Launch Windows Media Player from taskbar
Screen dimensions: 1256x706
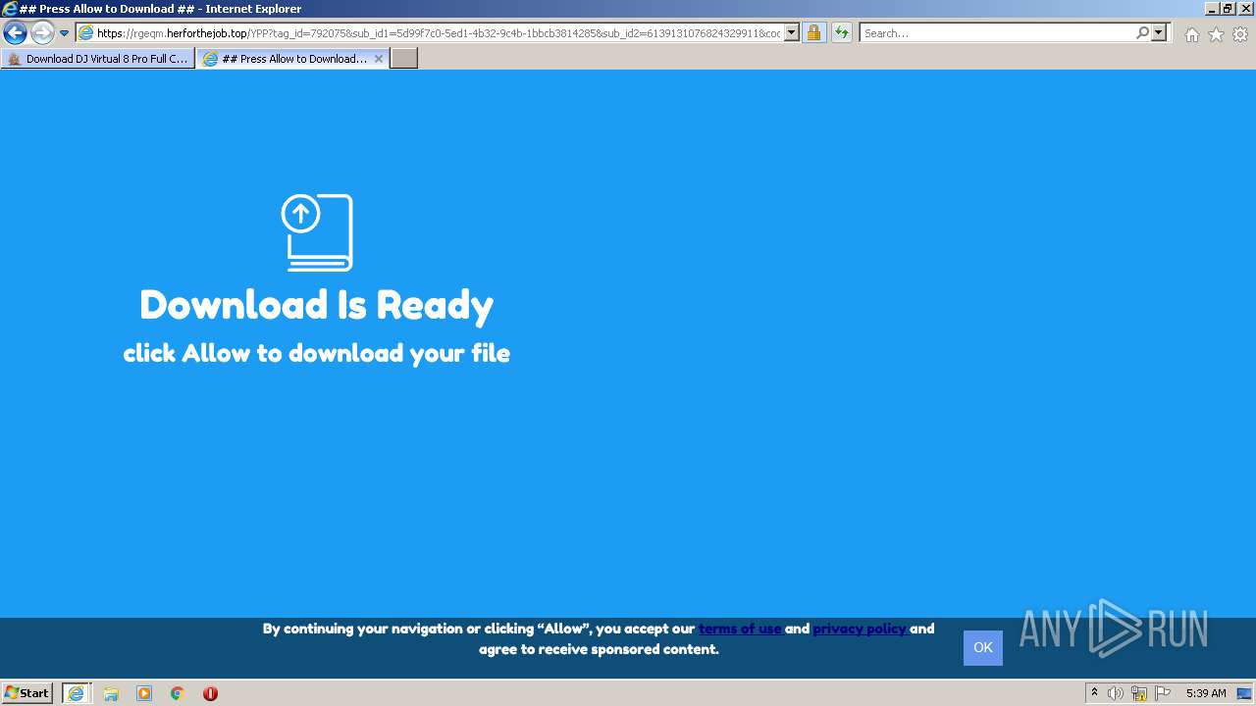(x=144, y=693)
